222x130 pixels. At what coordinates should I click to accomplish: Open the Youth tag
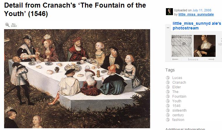click(177, 101)
